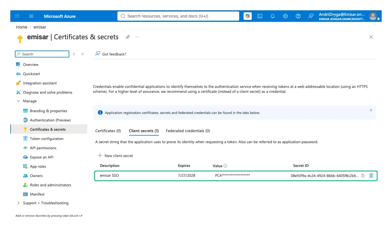Click the 08e93f9a secret ID text
This screenshot has width=392, height=229.
coord(325,176)
